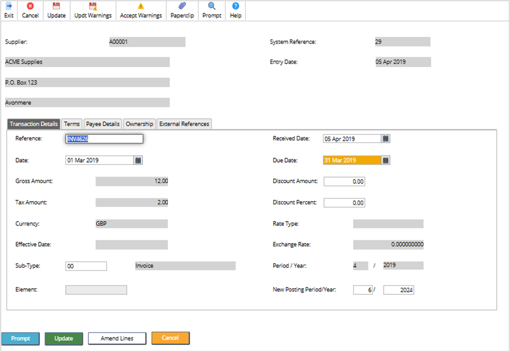The height and width of the screenshot is (352, 510).
Task: Click the Gross Amount value 12.00
Action: tap(132, 181)
